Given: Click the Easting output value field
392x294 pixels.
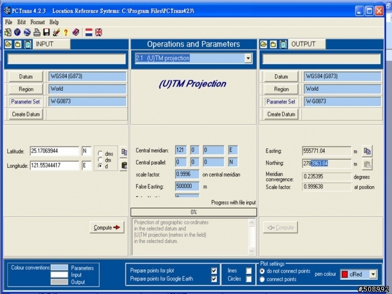Looking at the screenshot, I should [x=326, y=151].
